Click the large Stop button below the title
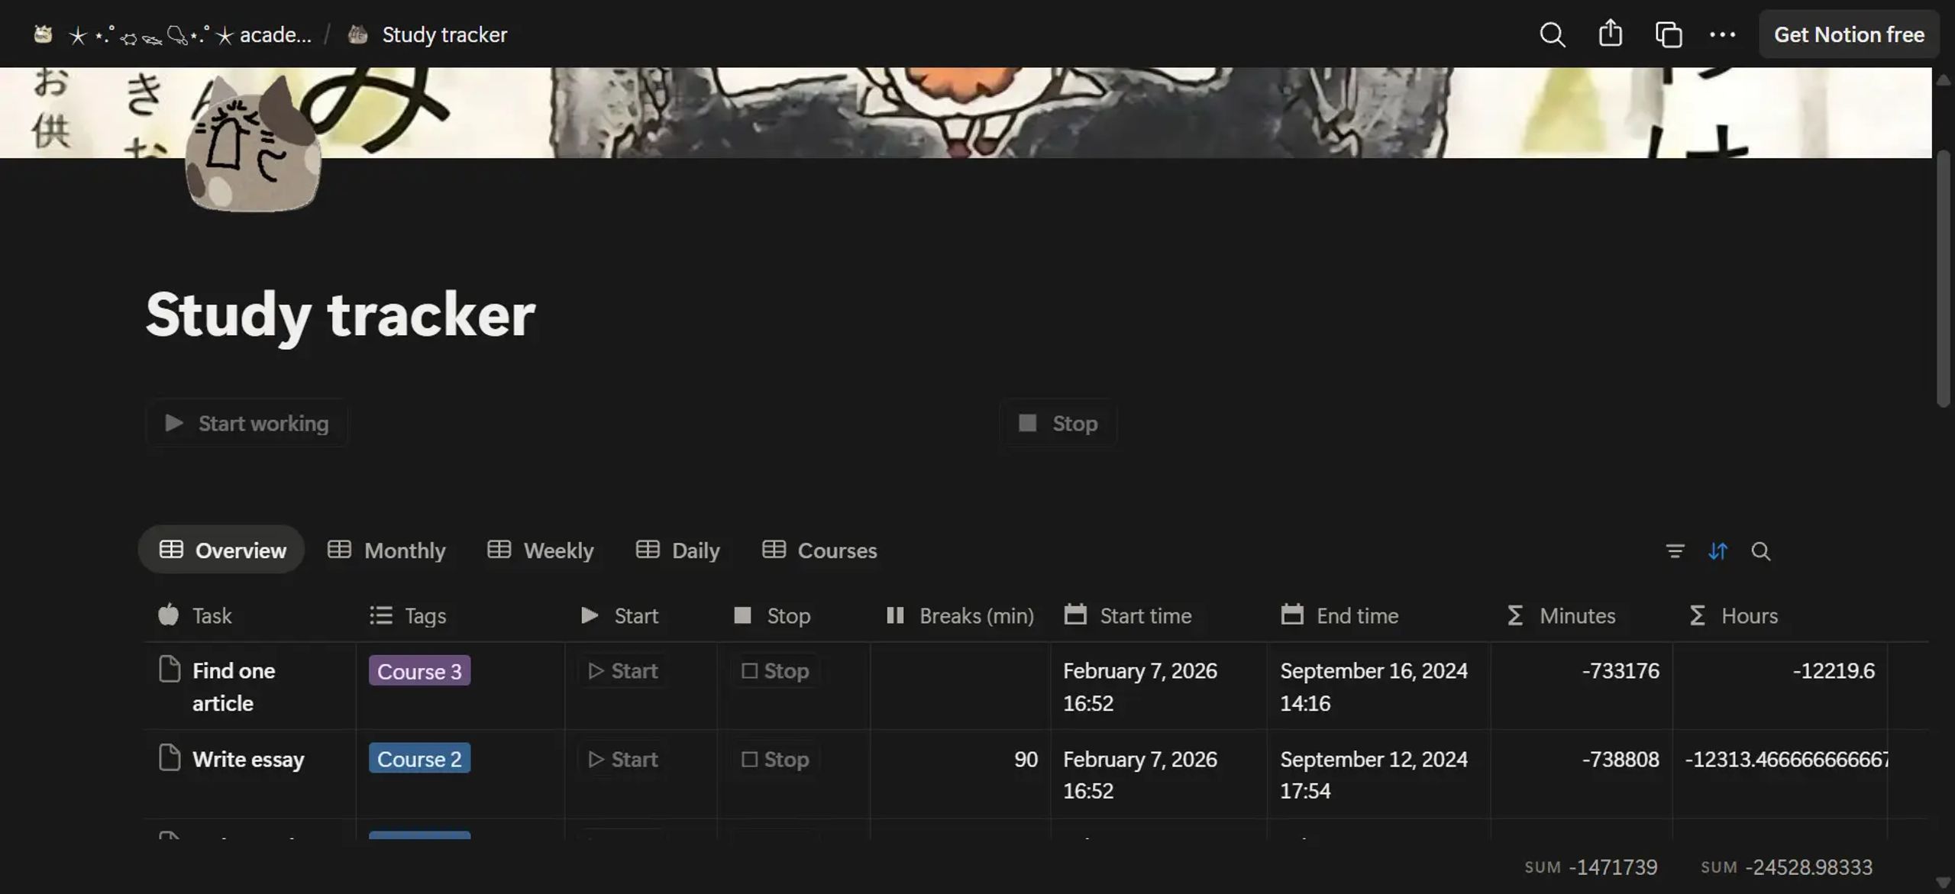This screenshot has height=894, width=1955. [1058, 423]
